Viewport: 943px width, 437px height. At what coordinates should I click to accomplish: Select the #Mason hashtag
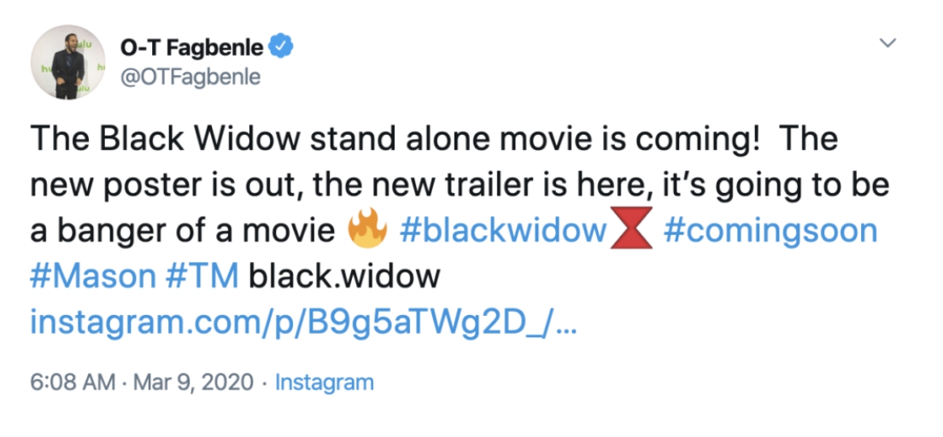coord(91,277)
